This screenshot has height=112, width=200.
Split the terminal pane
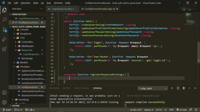178,88
